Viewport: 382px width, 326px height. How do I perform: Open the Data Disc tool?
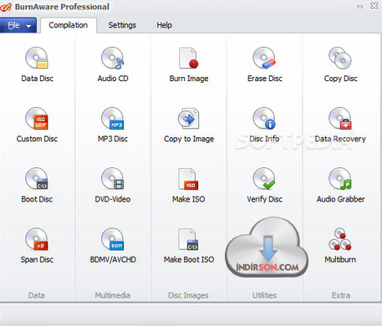click(x=37, y=64)
